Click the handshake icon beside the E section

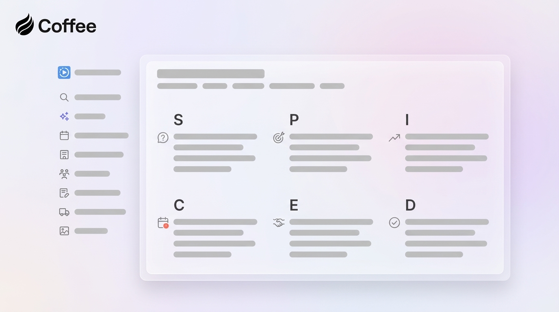click(279, 223)
